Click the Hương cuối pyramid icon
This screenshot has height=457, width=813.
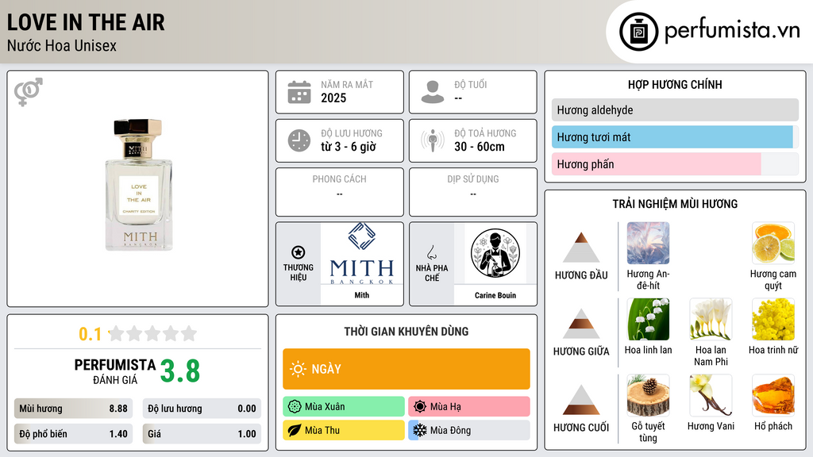pyautogui.click(x=581, y=400)
